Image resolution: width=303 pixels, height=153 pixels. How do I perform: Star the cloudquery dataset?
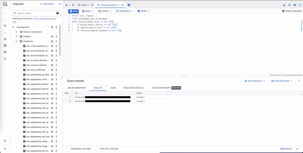(52, 41)
